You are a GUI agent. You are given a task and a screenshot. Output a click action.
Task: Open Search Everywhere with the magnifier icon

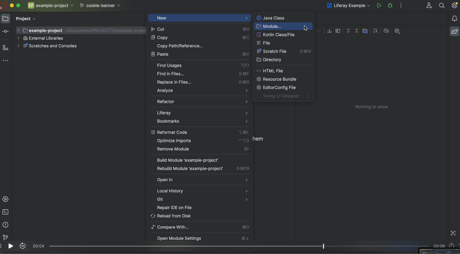pyautogui.click(x=442, y=5)
